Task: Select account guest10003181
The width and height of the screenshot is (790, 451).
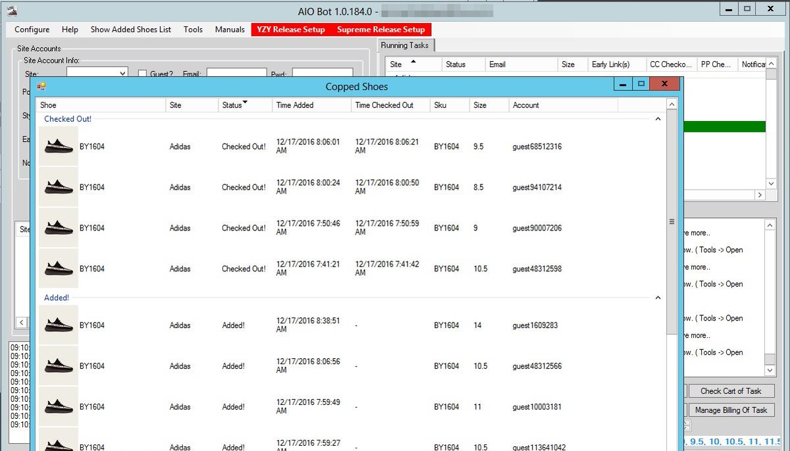Action: tap(537, 407)
